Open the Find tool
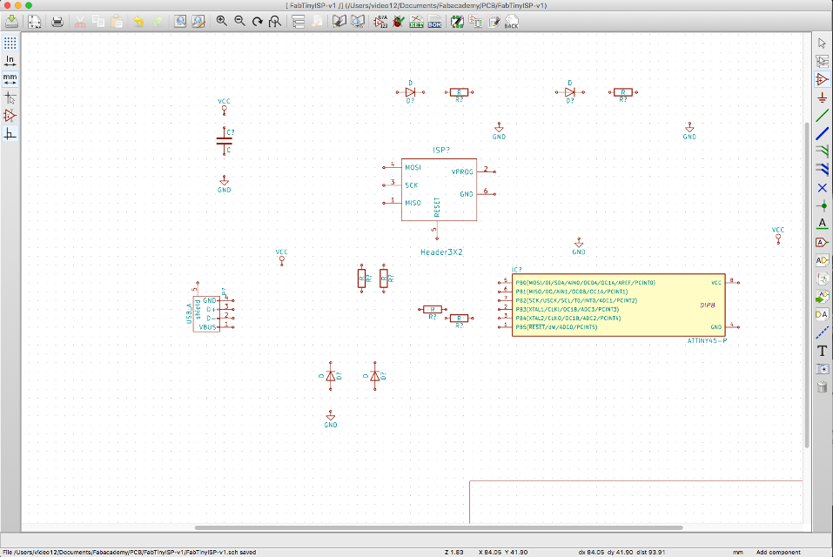 (x=181, y=21)
